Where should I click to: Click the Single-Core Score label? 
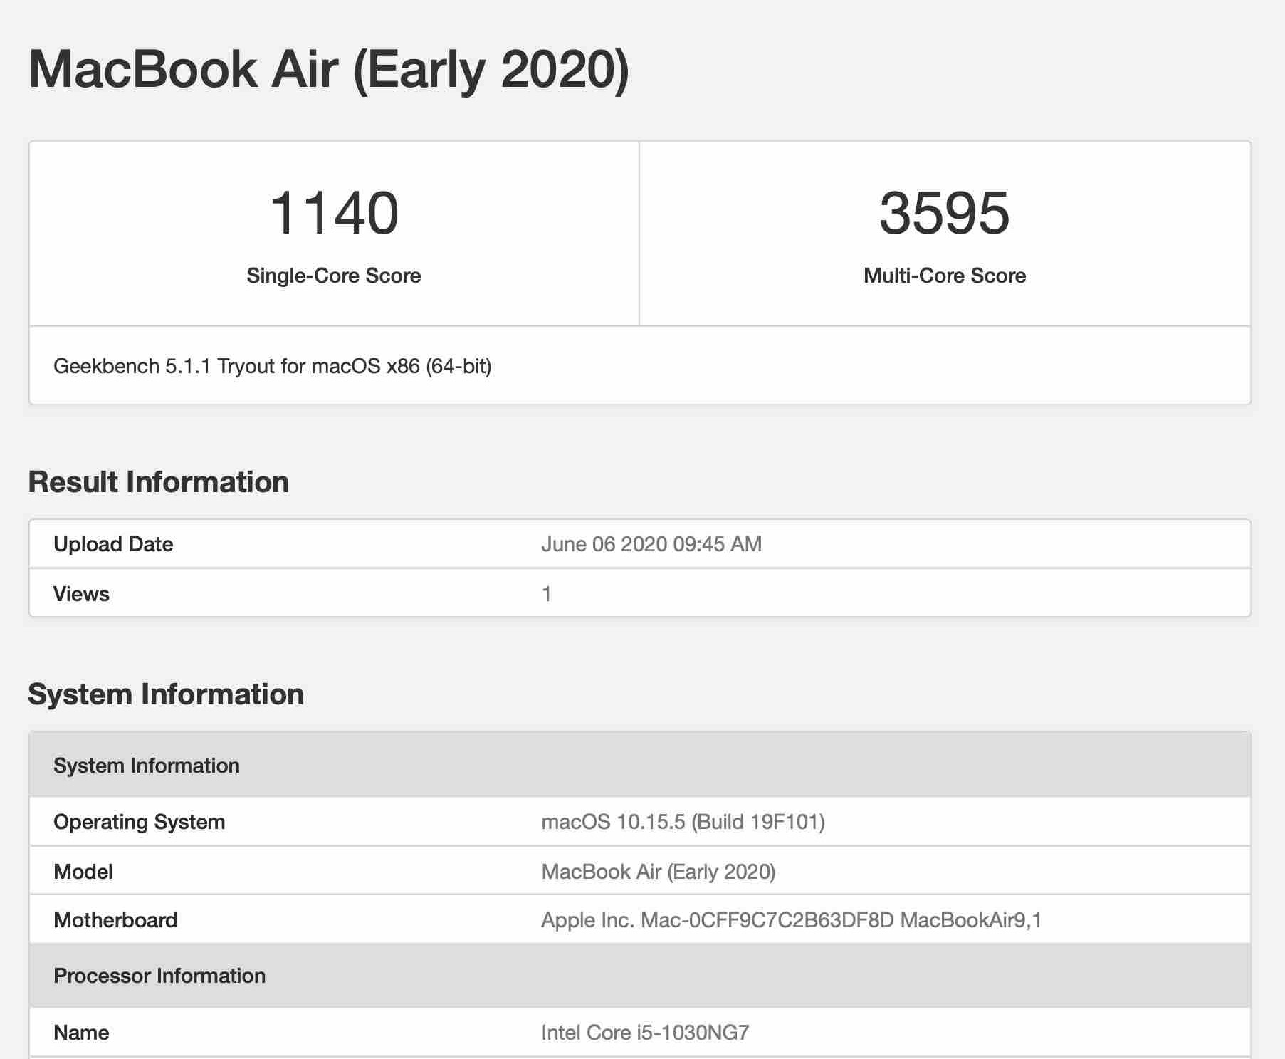pos(333,276)
